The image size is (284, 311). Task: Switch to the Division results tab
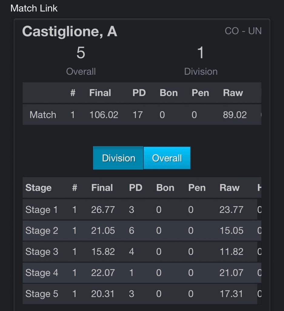118,158
